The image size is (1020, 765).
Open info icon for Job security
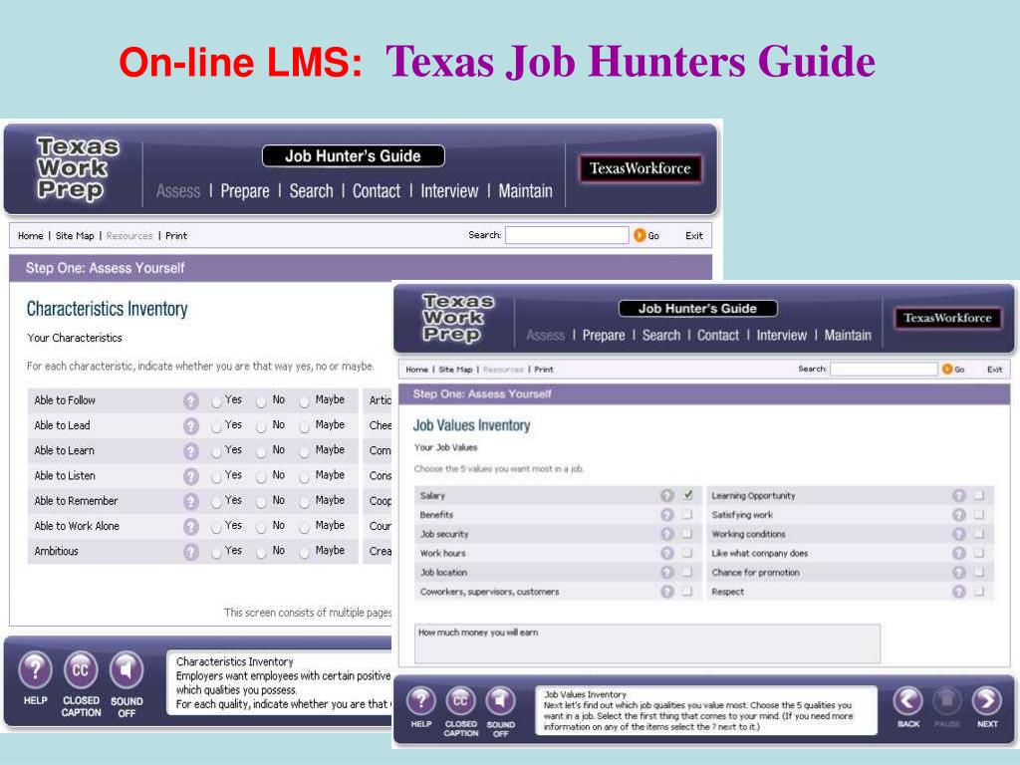tap(666, 534)
